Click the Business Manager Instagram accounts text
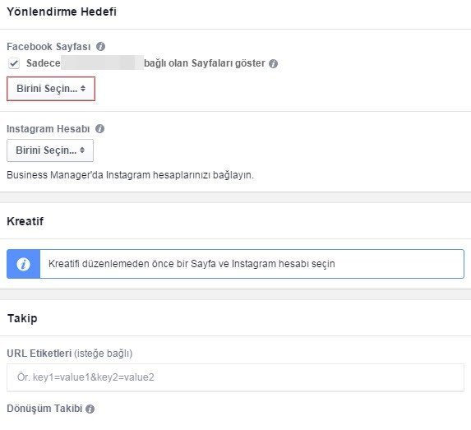 [x=131, y=175]
